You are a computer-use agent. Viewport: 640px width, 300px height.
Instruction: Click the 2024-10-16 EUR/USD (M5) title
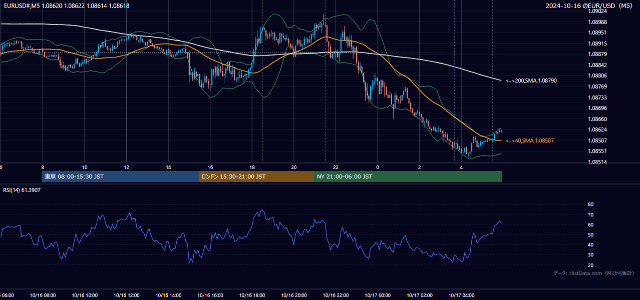pyautogui.click(x=590, y=5)
